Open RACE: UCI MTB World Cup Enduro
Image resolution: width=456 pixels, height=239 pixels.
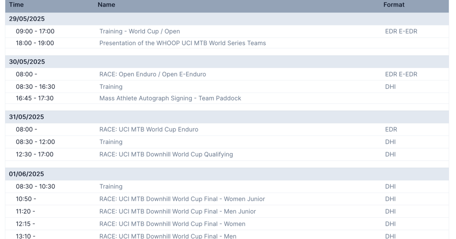pos(149,129)
